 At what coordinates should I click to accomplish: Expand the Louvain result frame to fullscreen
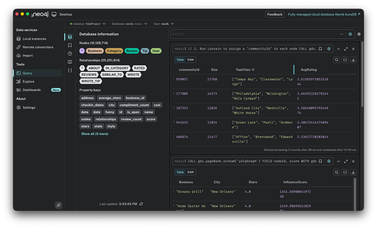(346, 49)
